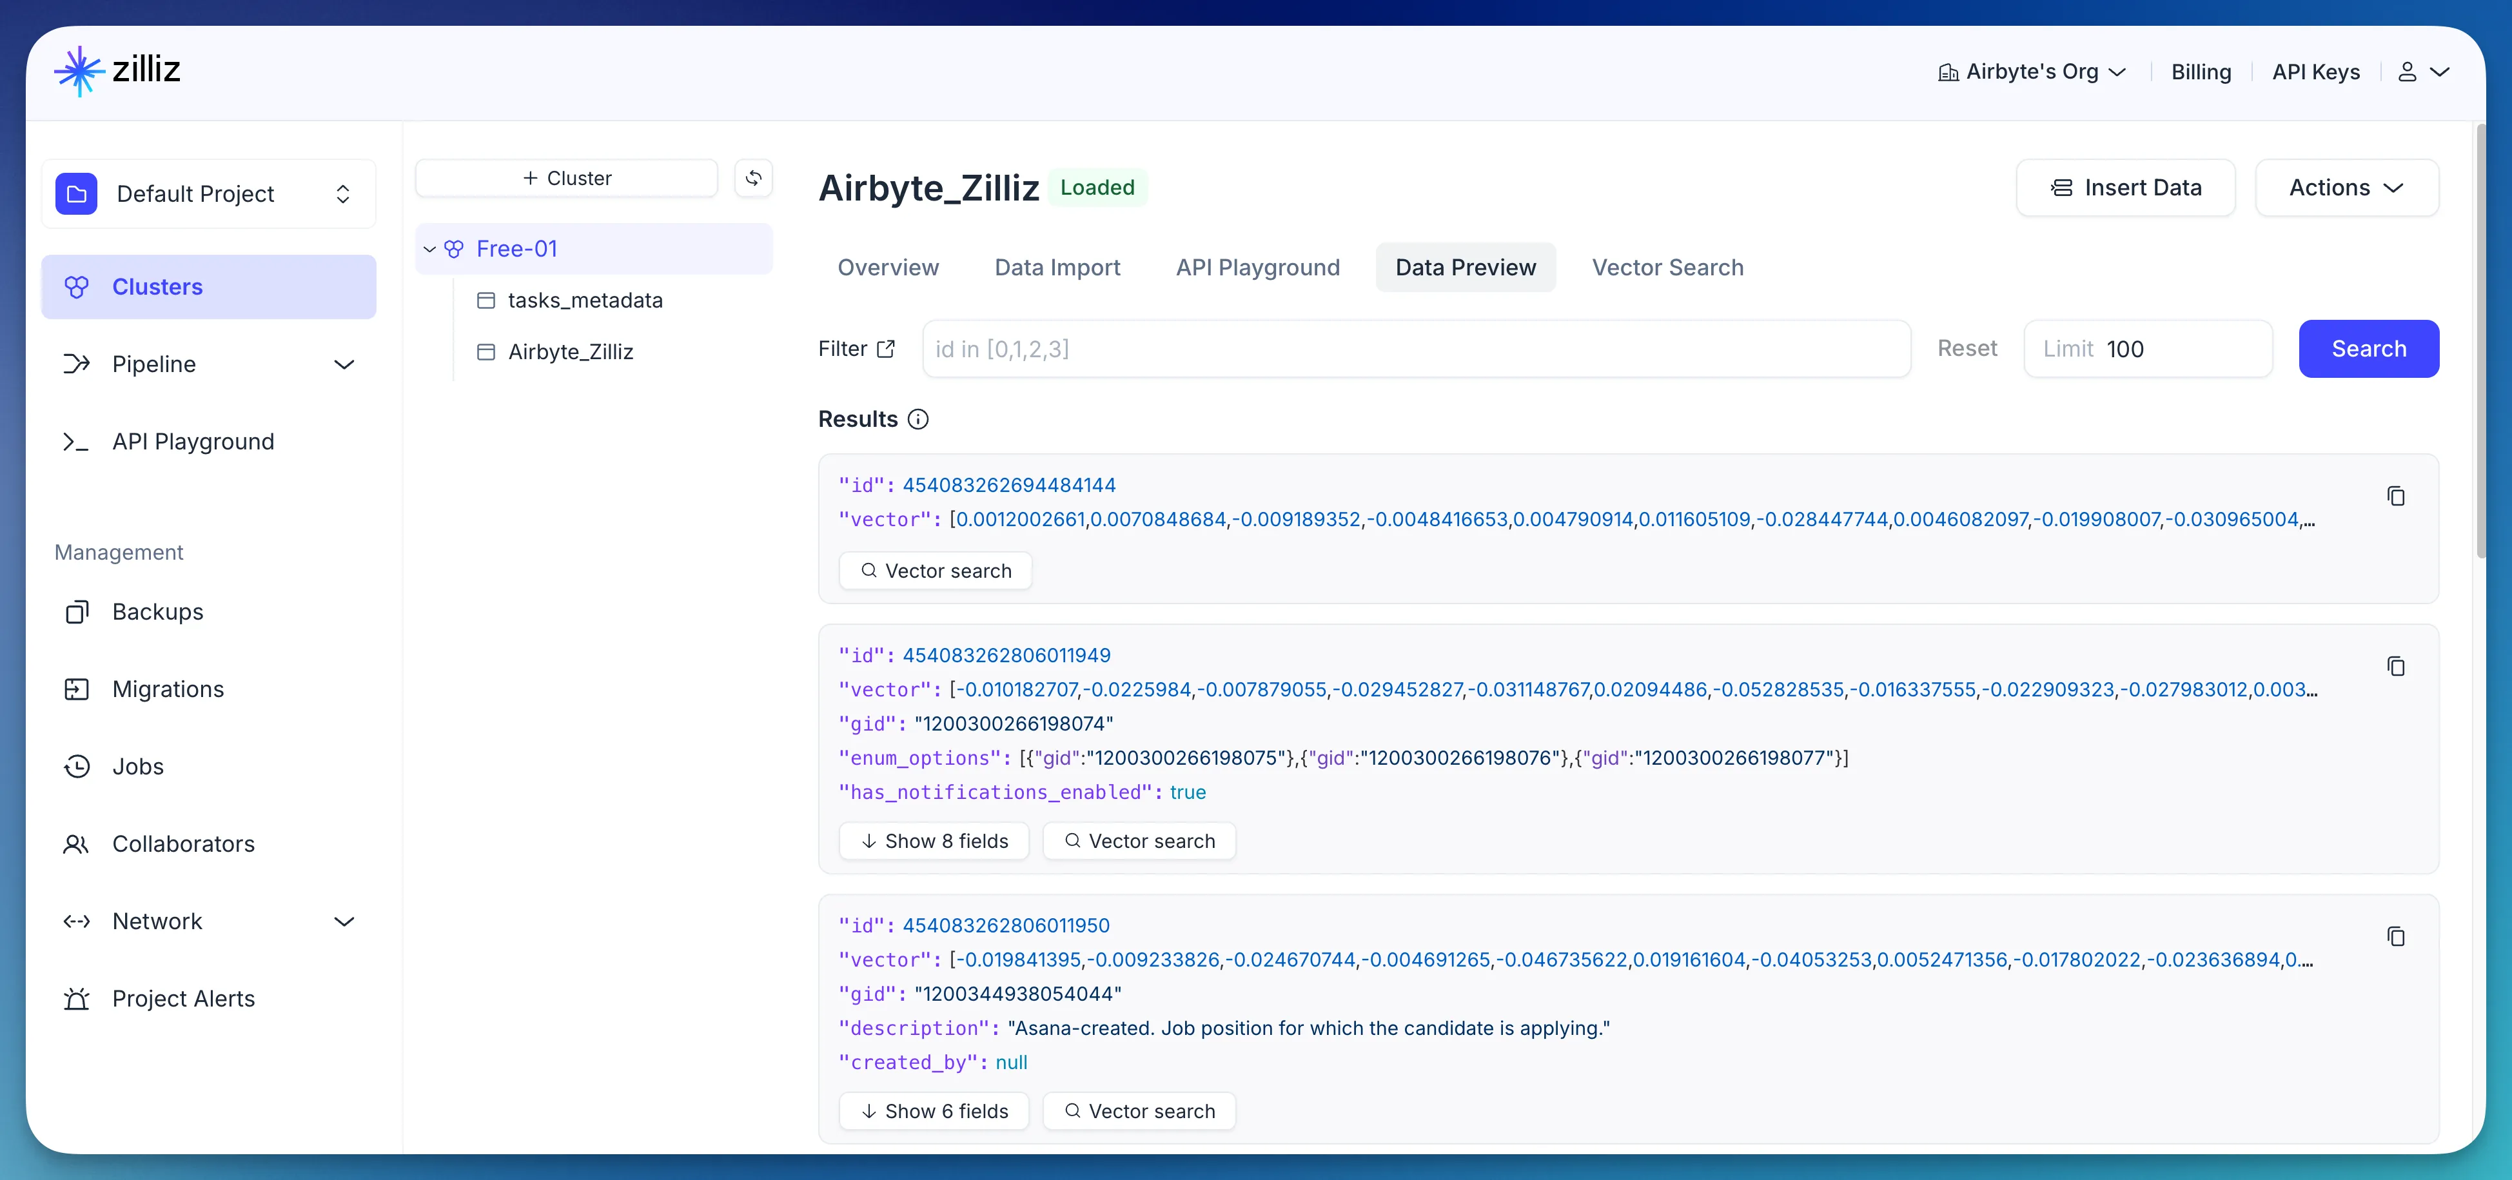Run Vector search on record 454083262806011949
The width and height of the screenshot is (2512, 1180).
tap(1139, 841)
